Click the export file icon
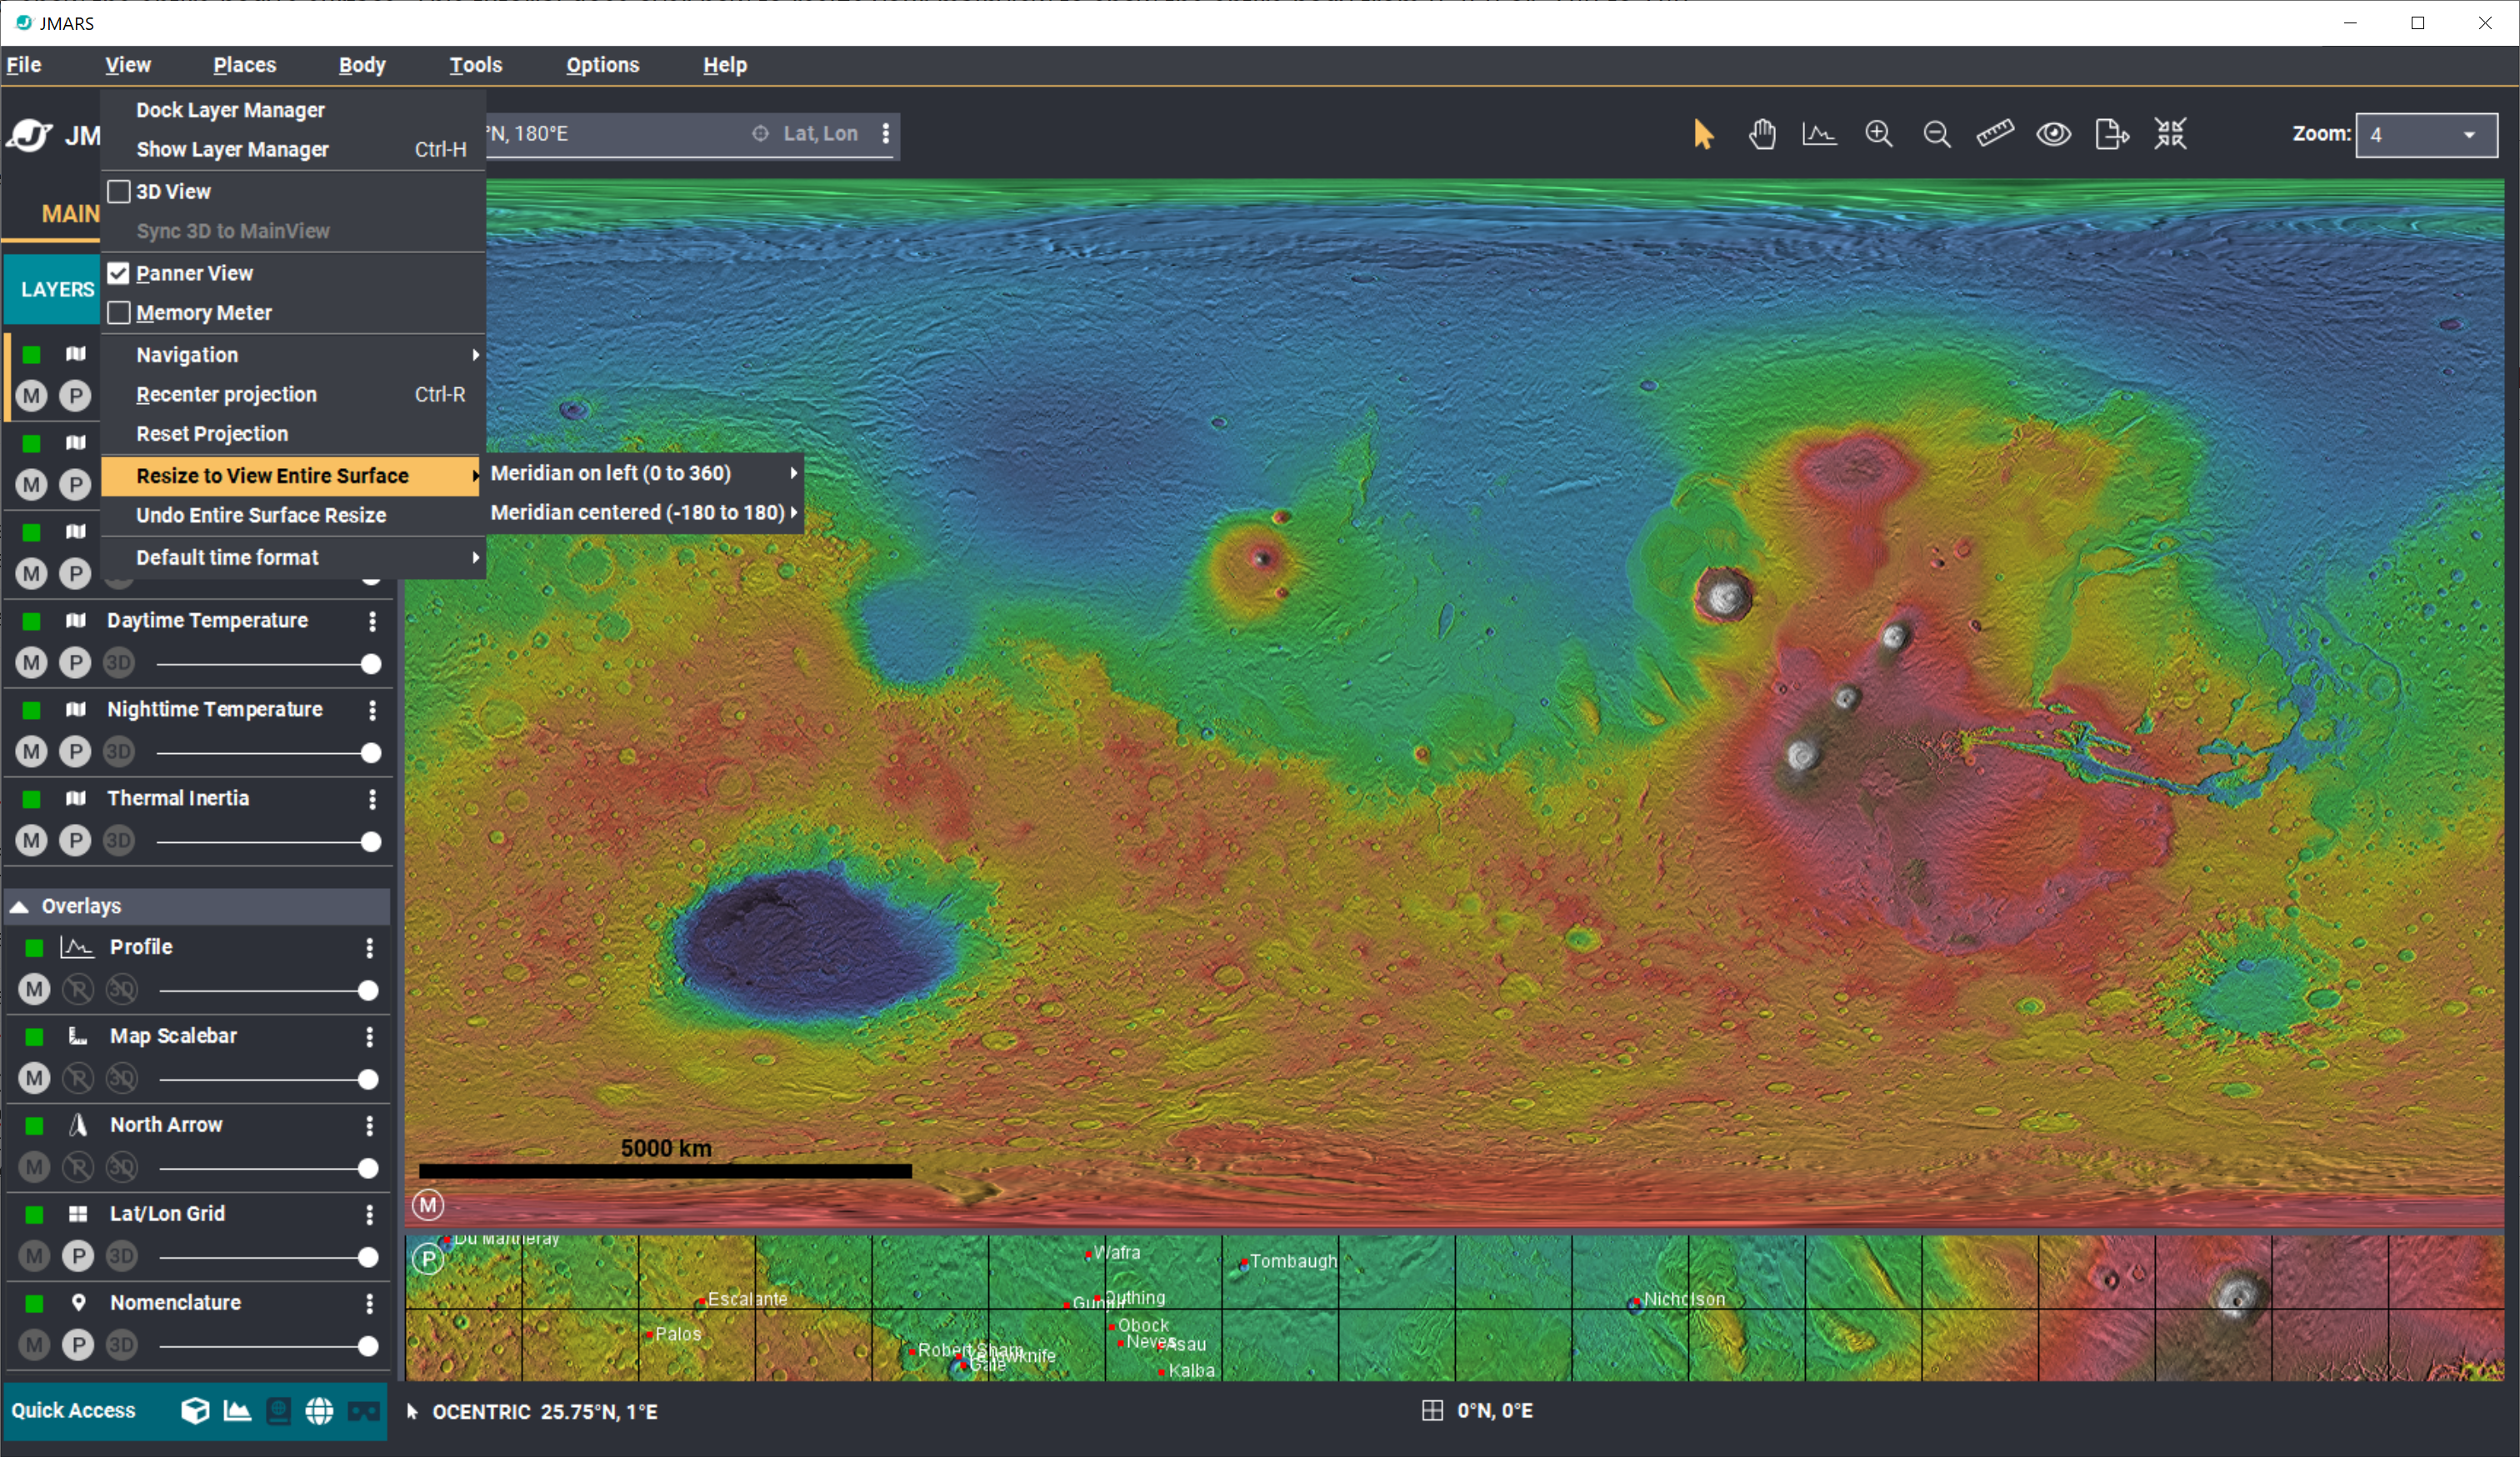This screenshot has width=2520, height=1457. tap(2112, 134)
